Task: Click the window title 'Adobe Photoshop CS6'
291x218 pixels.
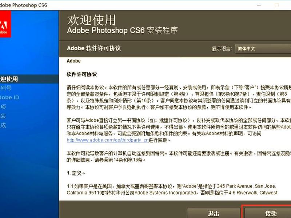Action: 23,5
